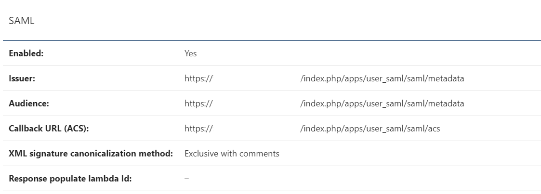Click XML signature canonicalization method label
This screenshot has height=194, width=541.
coord(91,154)
